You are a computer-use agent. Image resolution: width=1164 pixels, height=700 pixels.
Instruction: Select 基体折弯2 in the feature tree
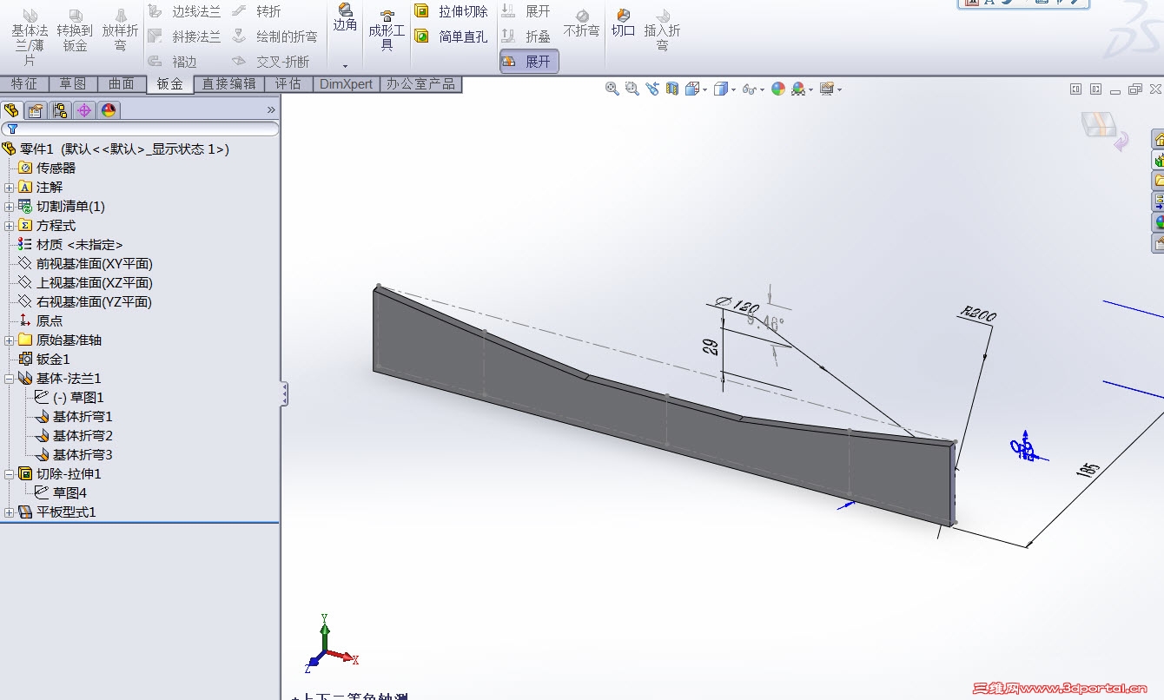[x=74, y=436]
